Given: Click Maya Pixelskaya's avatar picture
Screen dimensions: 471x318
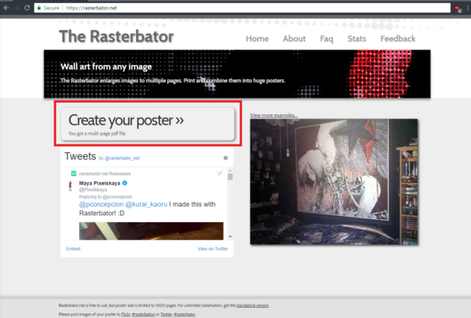Looking at the screenshot, I should pyautogui.click(x=69, y=186).
